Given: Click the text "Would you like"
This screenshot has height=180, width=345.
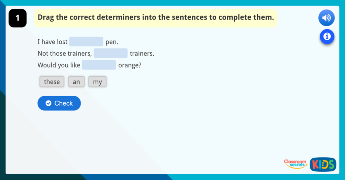Looking at the screenshot, I should [59, 65].
